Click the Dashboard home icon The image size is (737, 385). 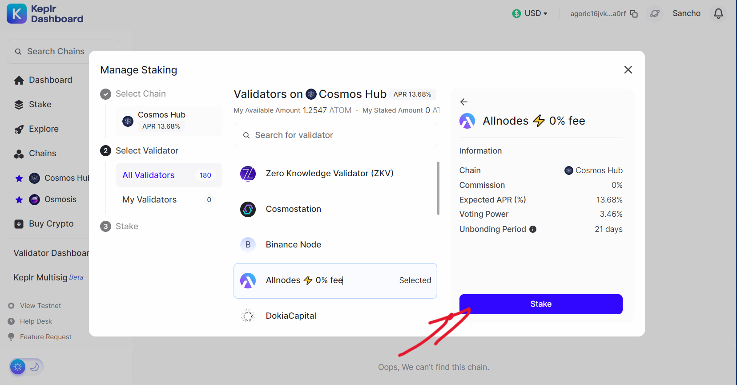pos(19,81)
